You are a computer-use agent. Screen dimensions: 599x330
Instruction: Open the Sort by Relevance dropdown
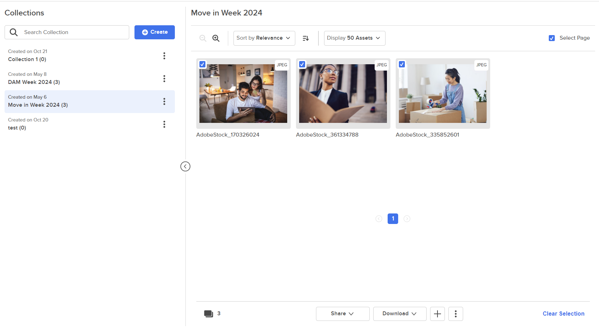(x=264, y=38)
